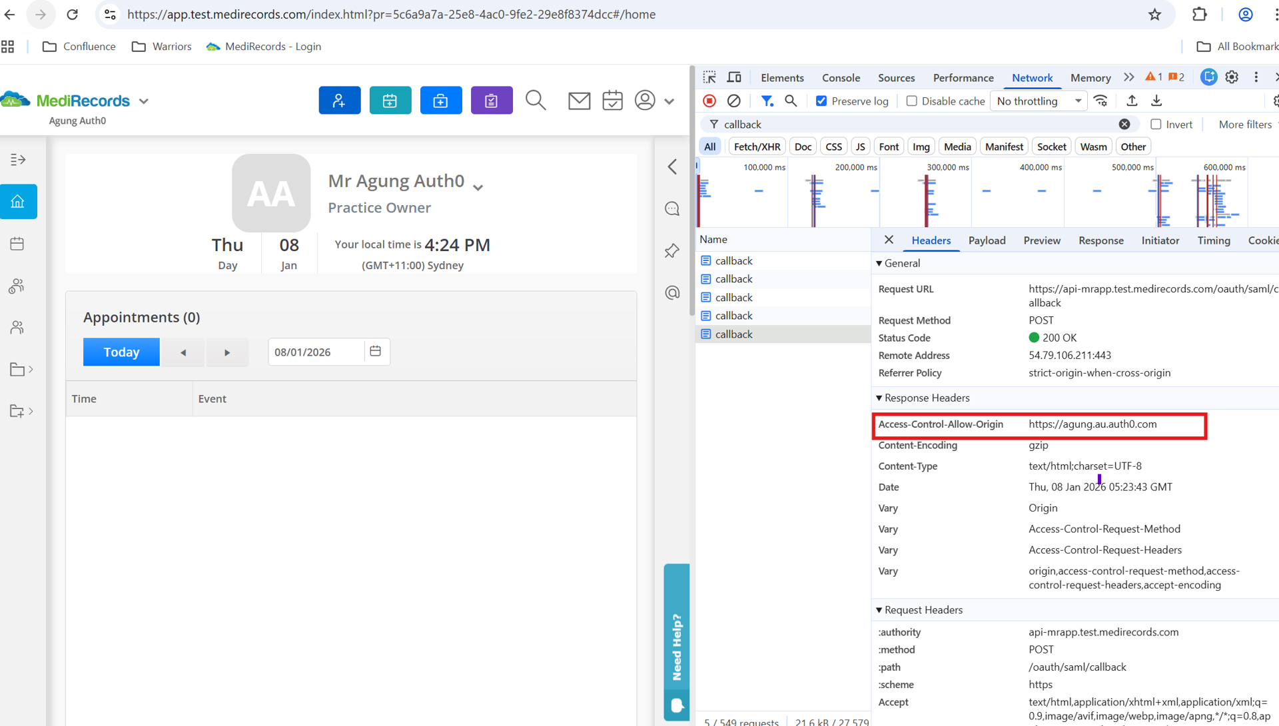Open the magnifier search icon in header

click(536, 101)
